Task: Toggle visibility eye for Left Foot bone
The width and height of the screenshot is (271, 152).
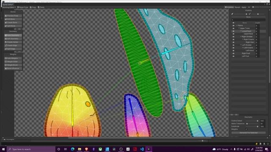Action: [233, 56]
